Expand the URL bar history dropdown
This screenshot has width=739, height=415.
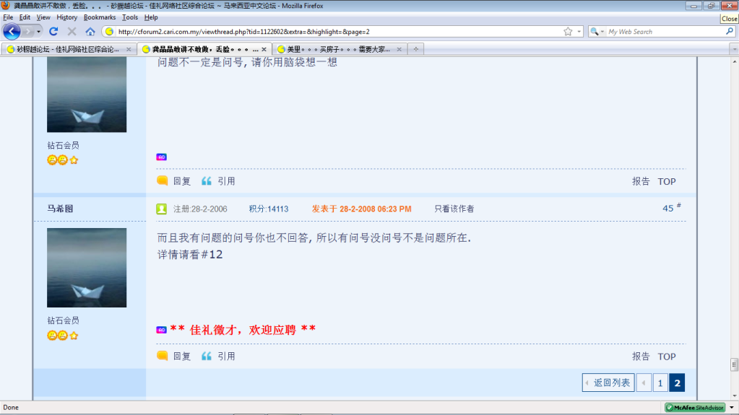[579, 32]
